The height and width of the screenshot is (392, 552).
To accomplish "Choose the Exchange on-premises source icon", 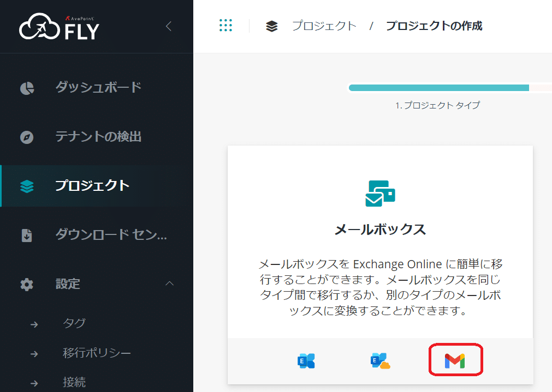I will 306,361.
